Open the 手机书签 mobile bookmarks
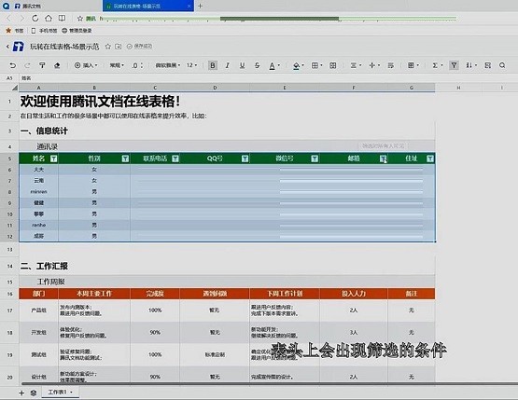This screenshot has width=518, height=400. pyautogui.click(x=44, y=31)
